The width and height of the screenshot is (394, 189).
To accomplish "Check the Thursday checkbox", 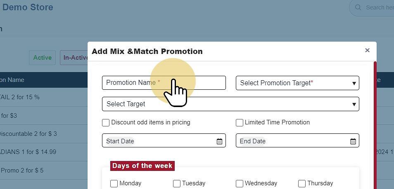I will click(x=302, y=184).
